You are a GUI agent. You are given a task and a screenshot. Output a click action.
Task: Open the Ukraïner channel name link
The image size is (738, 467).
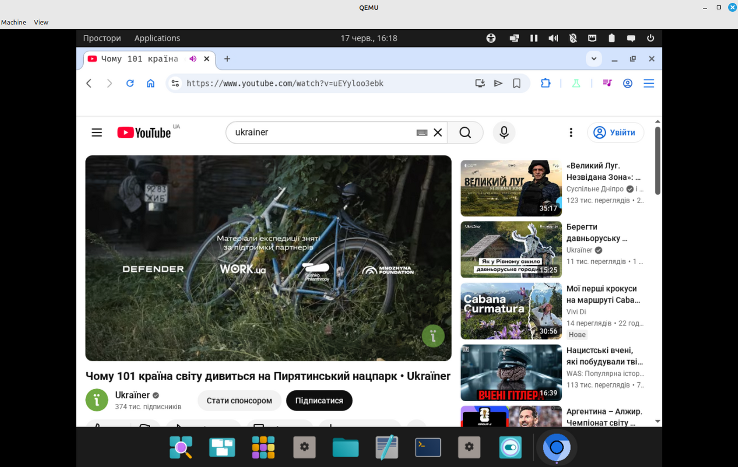pos(132,395)
